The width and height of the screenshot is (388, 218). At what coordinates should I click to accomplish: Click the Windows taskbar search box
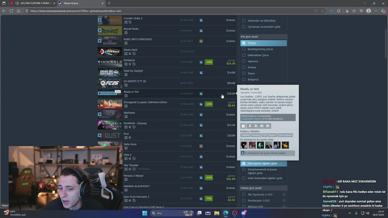pos(172,213)
